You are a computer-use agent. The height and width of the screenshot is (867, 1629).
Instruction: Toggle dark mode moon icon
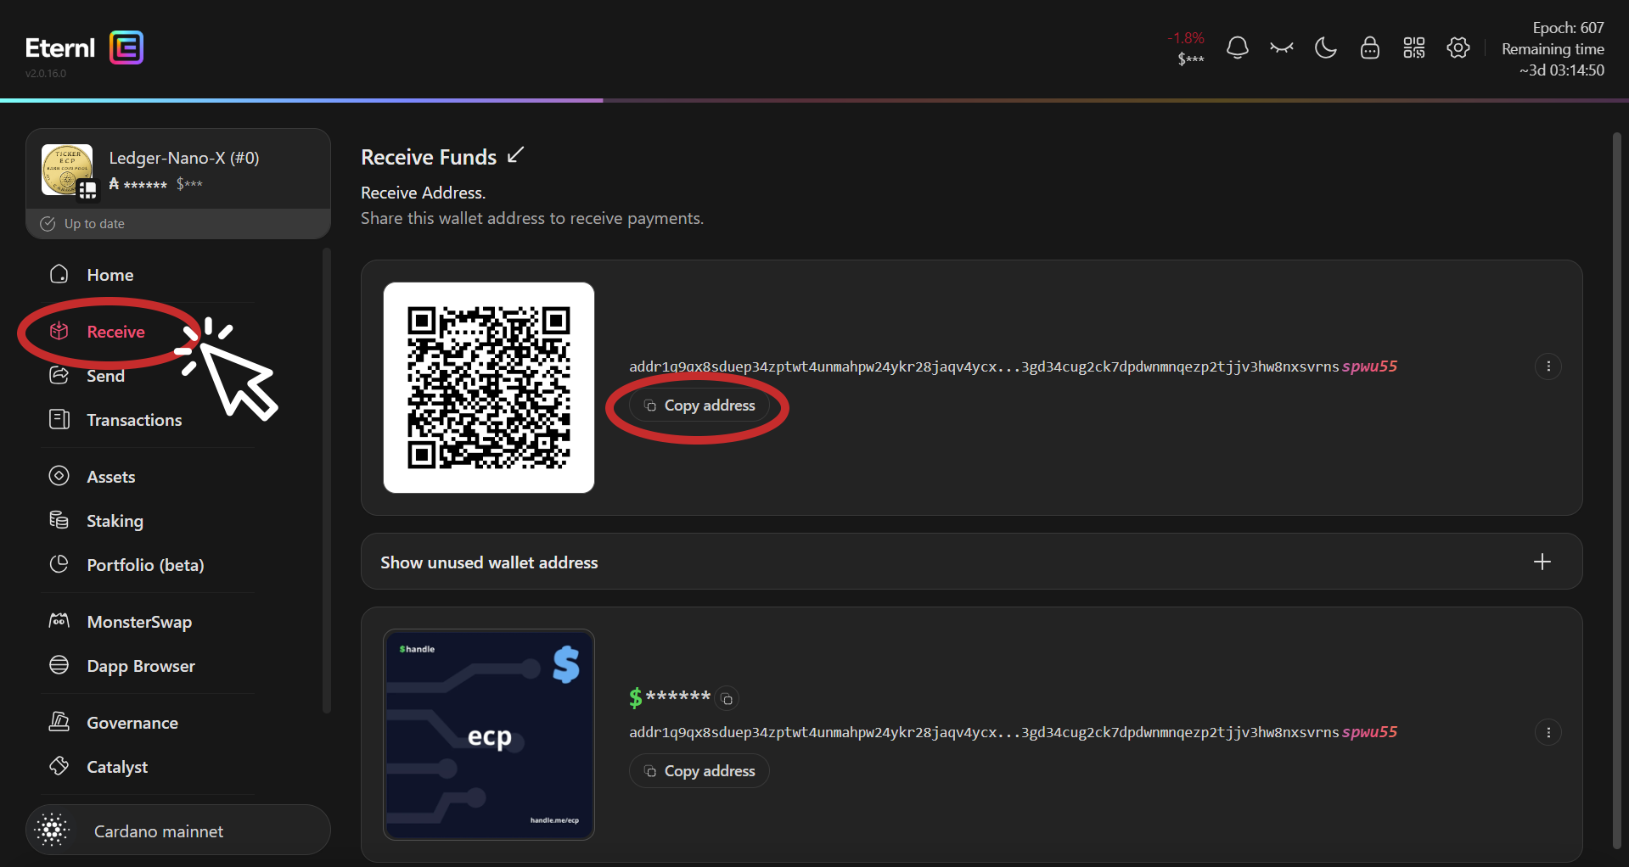pos(1325,48)
